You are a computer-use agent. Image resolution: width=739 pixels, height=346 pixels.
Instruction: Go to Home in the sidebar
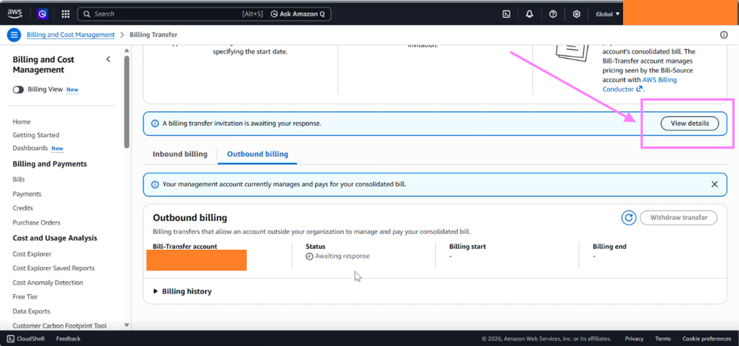[x=22, y=121]
